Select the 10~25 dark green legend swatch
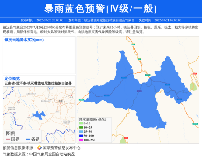This screenshot has width=202, height=158. 81,127
